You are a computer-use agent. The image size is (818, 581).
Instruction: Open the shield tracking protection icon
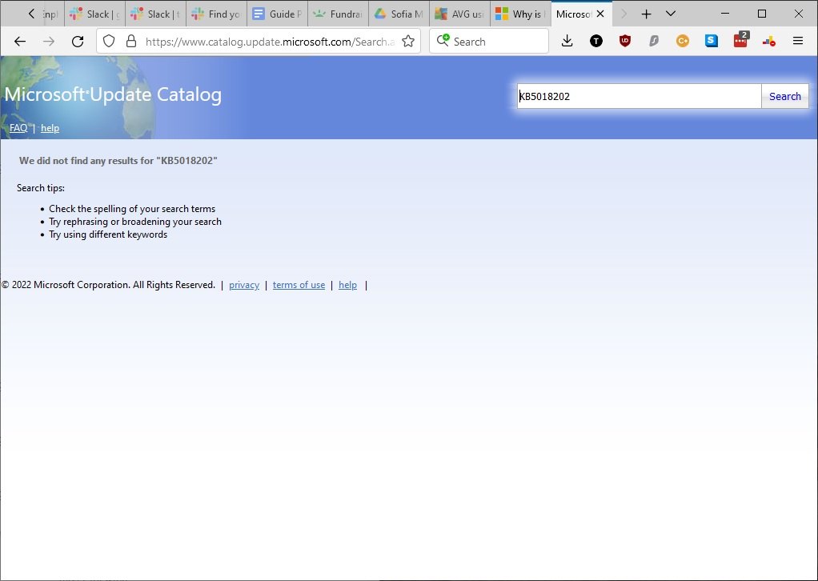109,41
